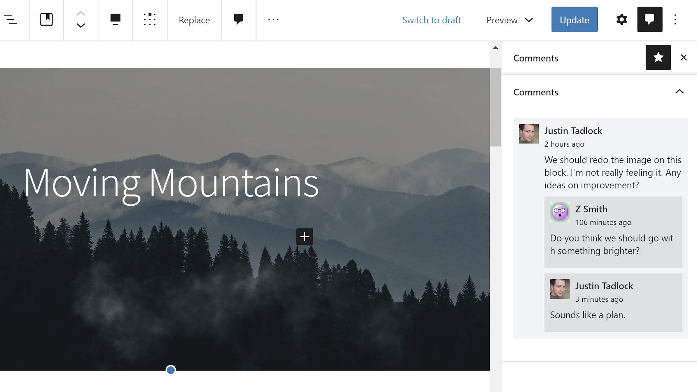
Task: Close the Comments panel with the X
Action: (683, 57)
